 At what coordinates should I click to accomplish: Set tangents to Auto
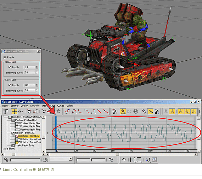click(67, 111)
